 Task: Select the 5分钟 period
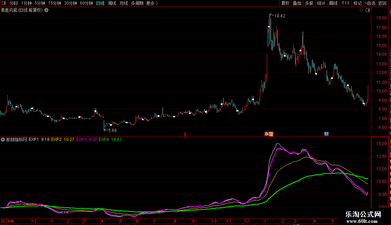click(x=40, y=3)
